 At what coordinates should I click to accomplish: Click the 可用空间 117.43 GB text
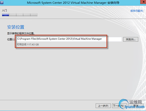[x=28, y=45]
